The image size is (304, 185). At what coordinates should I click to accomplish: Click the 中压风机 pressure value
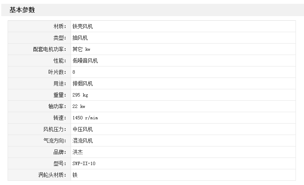[x=82, y=129]
